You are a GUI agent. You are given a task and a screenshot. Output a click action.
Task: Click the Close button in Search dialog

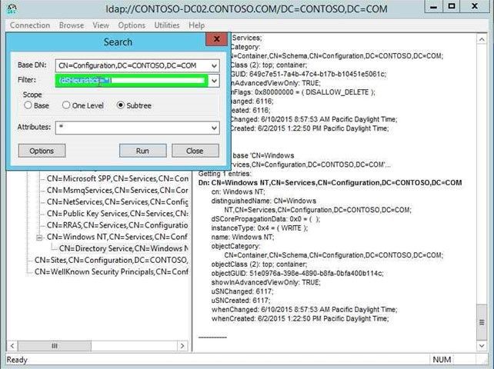tap(195, 151)
